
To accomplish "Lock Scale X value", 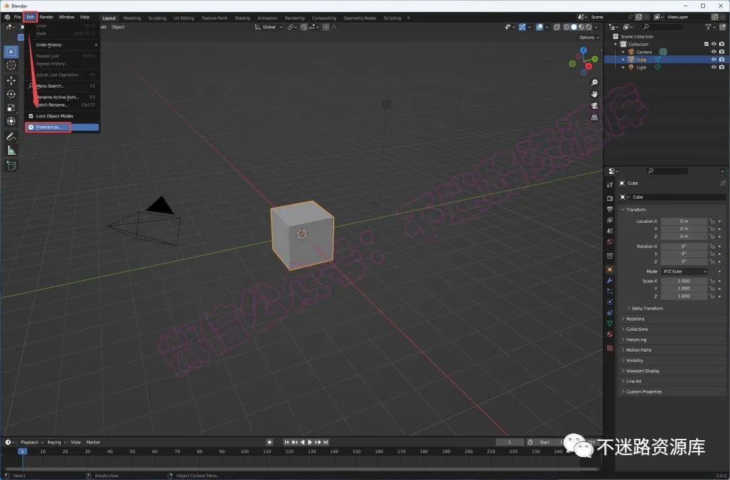I will point(712,281).
